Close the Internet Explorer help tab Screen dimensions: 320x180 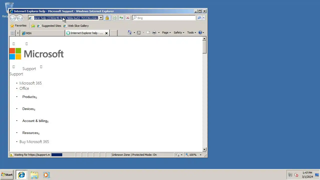106,33
